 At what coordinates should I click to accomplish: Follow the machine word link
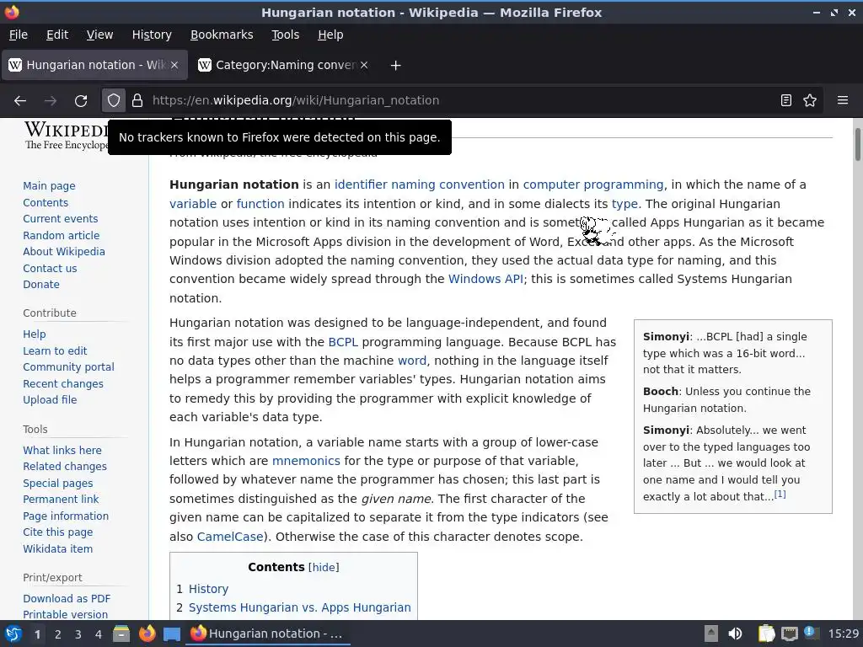(411, 361)
